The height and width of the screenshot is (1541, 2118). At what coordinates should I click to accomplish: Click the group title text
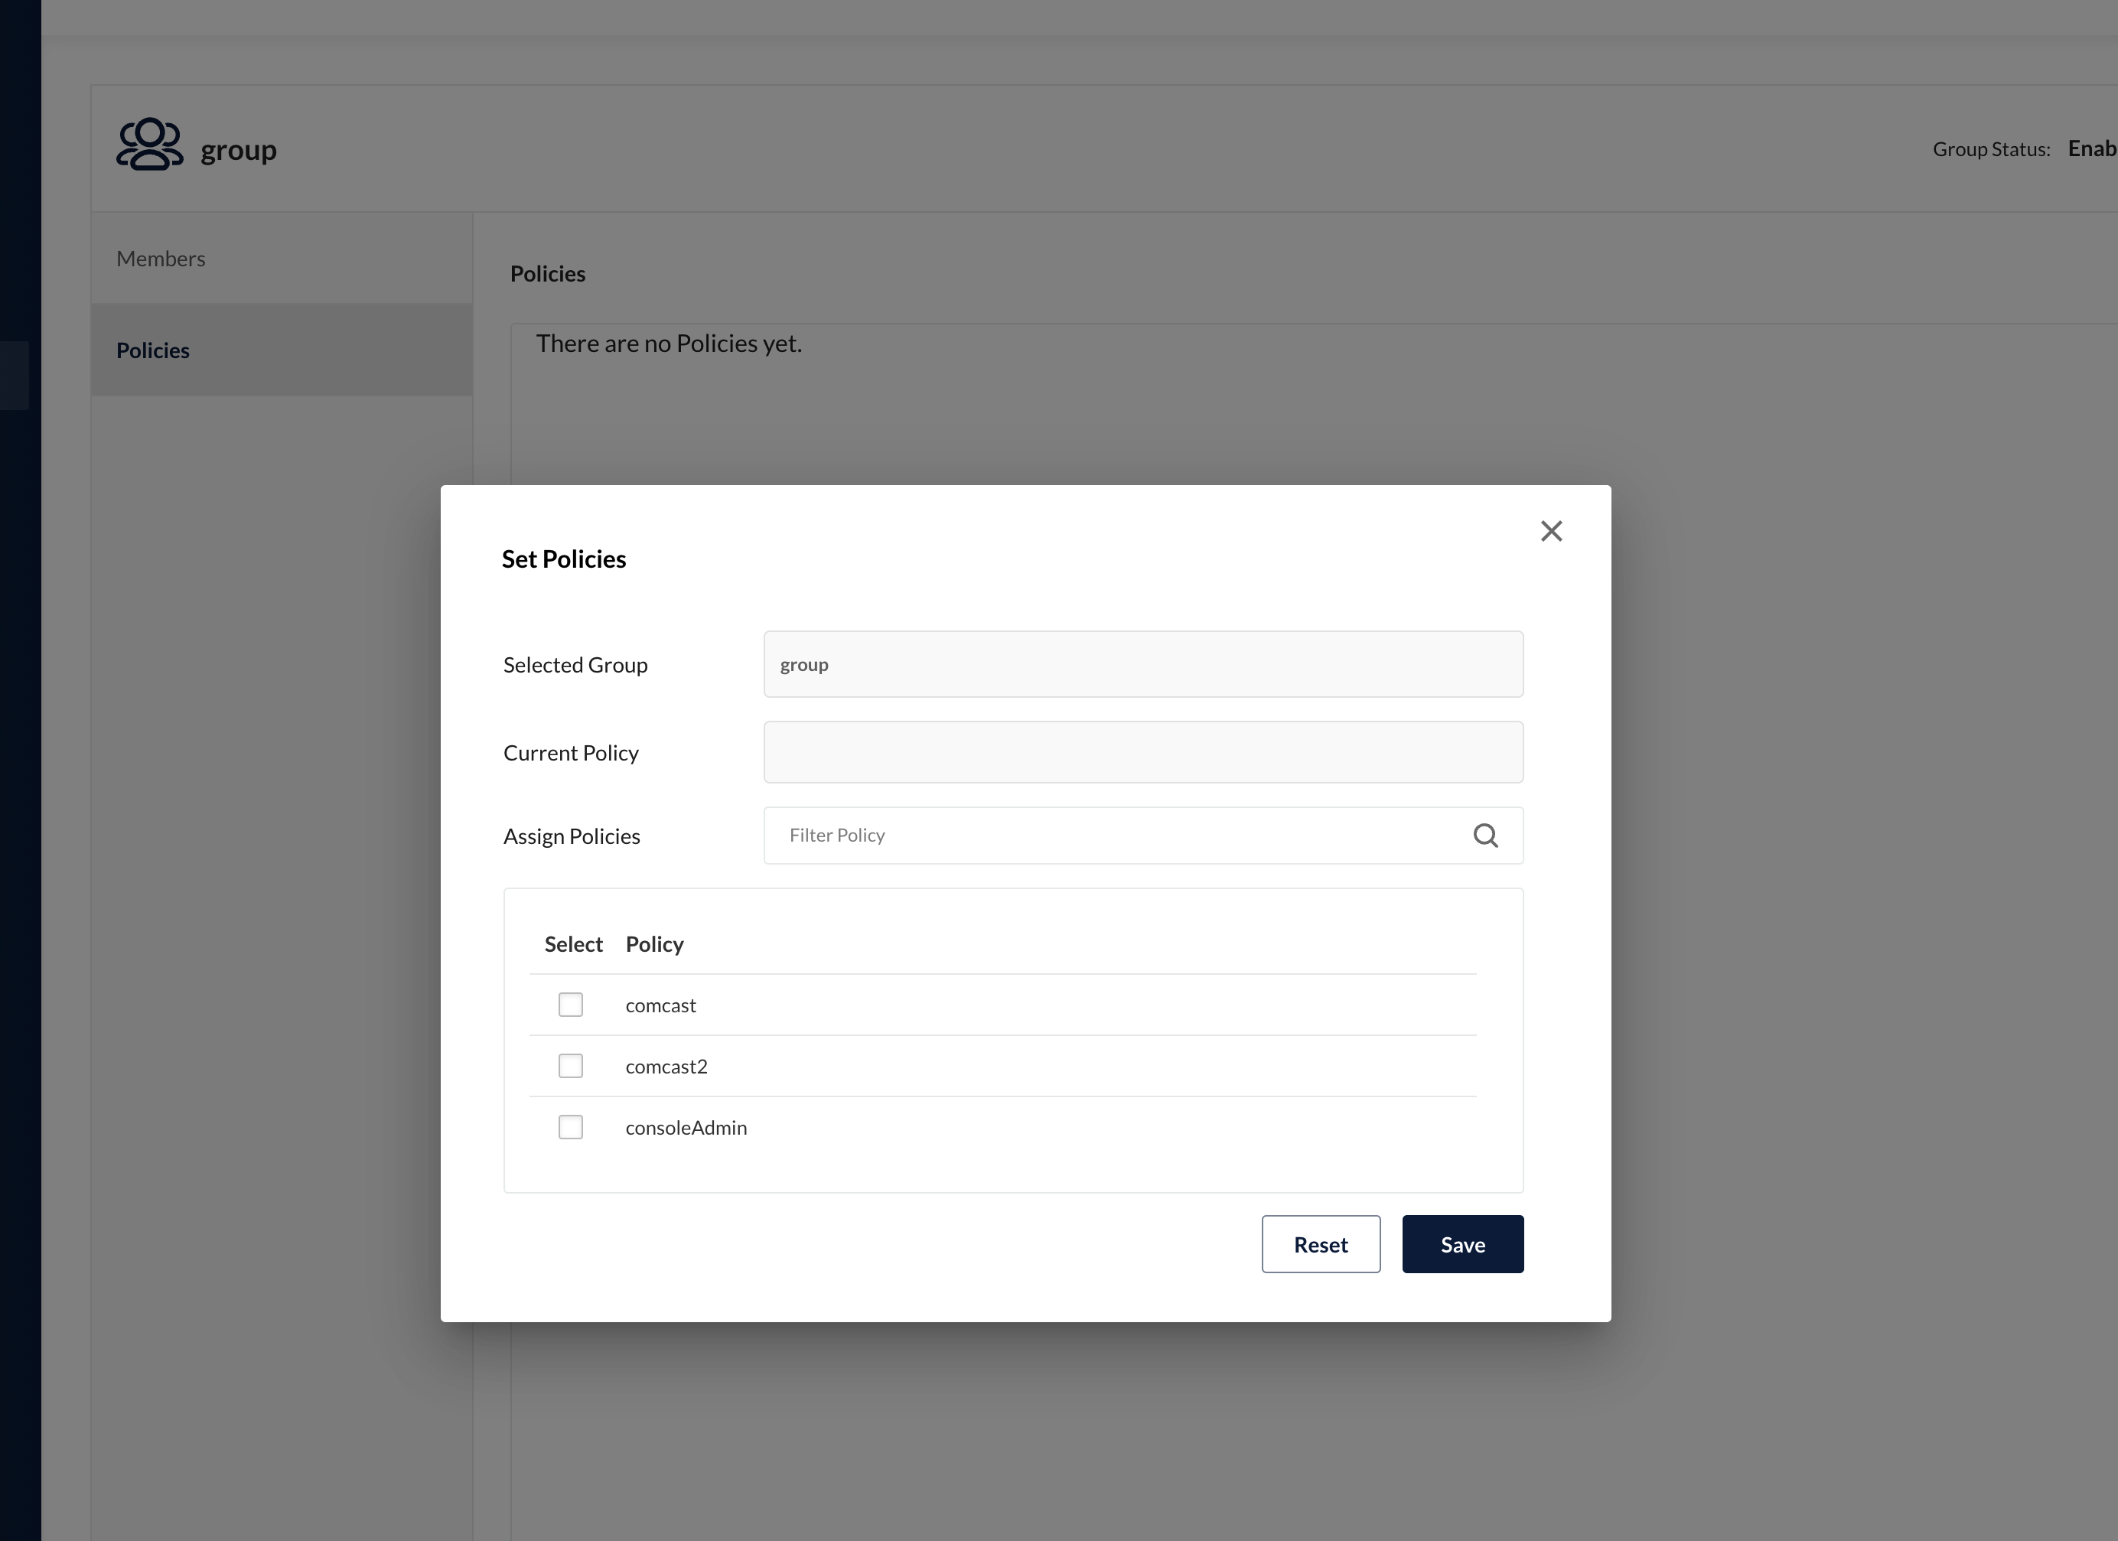tap(238, 151)
